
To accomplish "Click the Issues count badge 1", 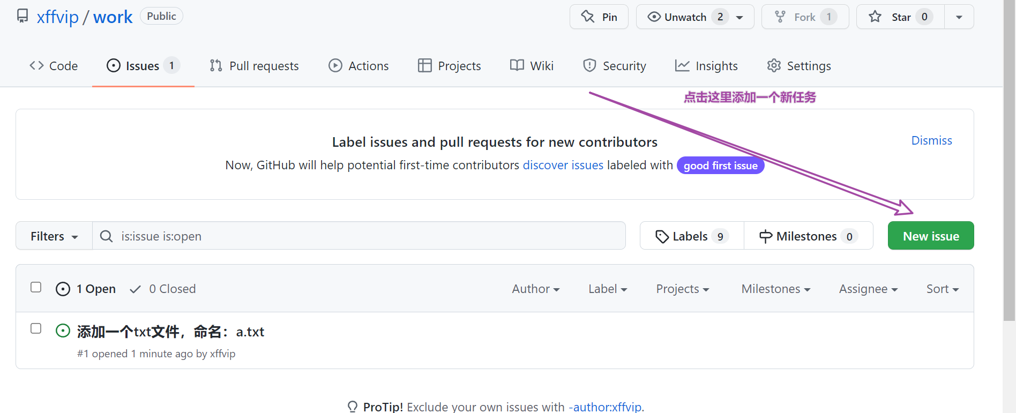I will 171,65.
